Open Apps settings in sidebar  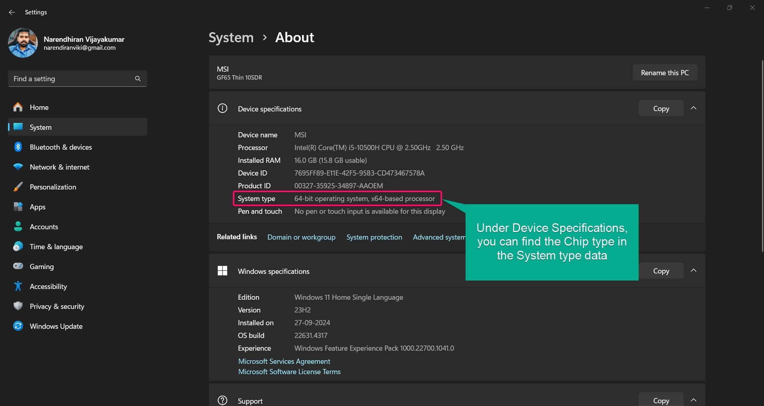[78, 207]
